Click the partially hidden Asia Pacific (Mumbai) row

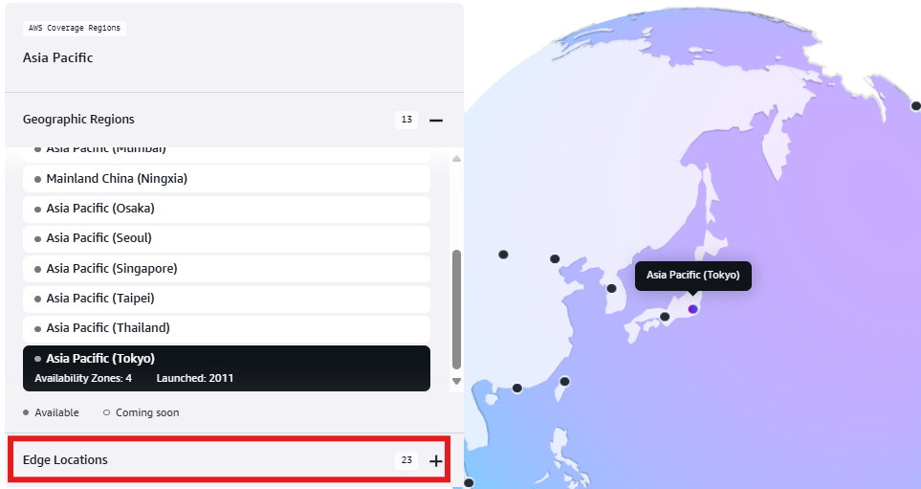(x=227, y=154)
